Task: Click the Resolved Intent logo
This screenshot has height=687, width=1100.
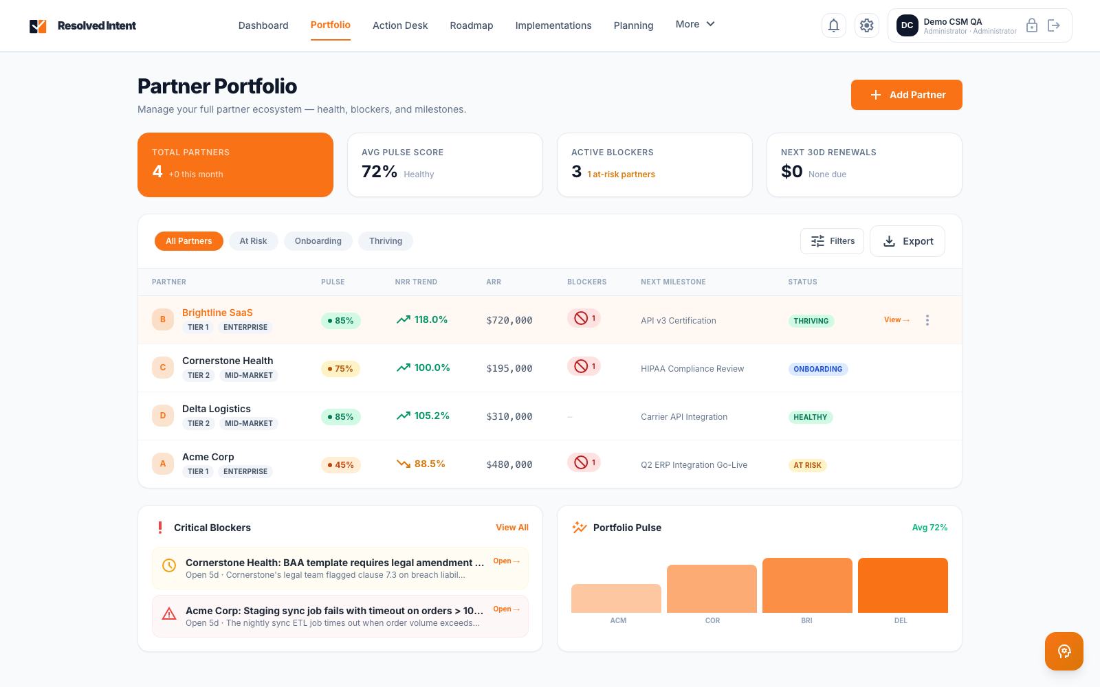Action: (82, 25)
